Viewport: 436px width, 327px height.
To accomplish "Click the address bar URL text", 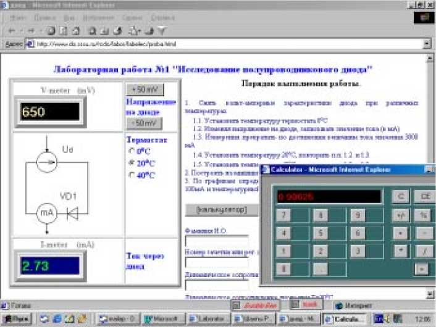I will [106, 44].
